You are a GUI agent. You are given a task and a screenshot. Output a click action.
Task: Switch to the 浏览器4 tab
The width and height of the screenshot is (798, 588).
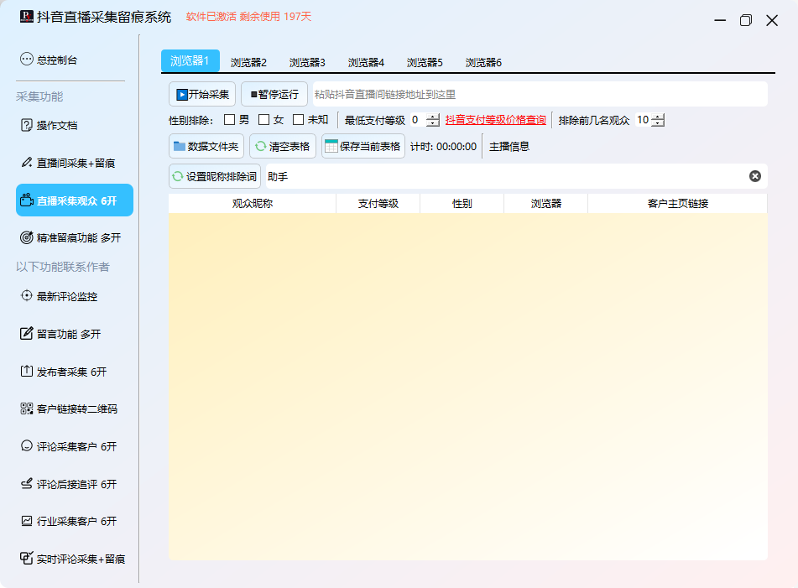(x=366, y=62)
